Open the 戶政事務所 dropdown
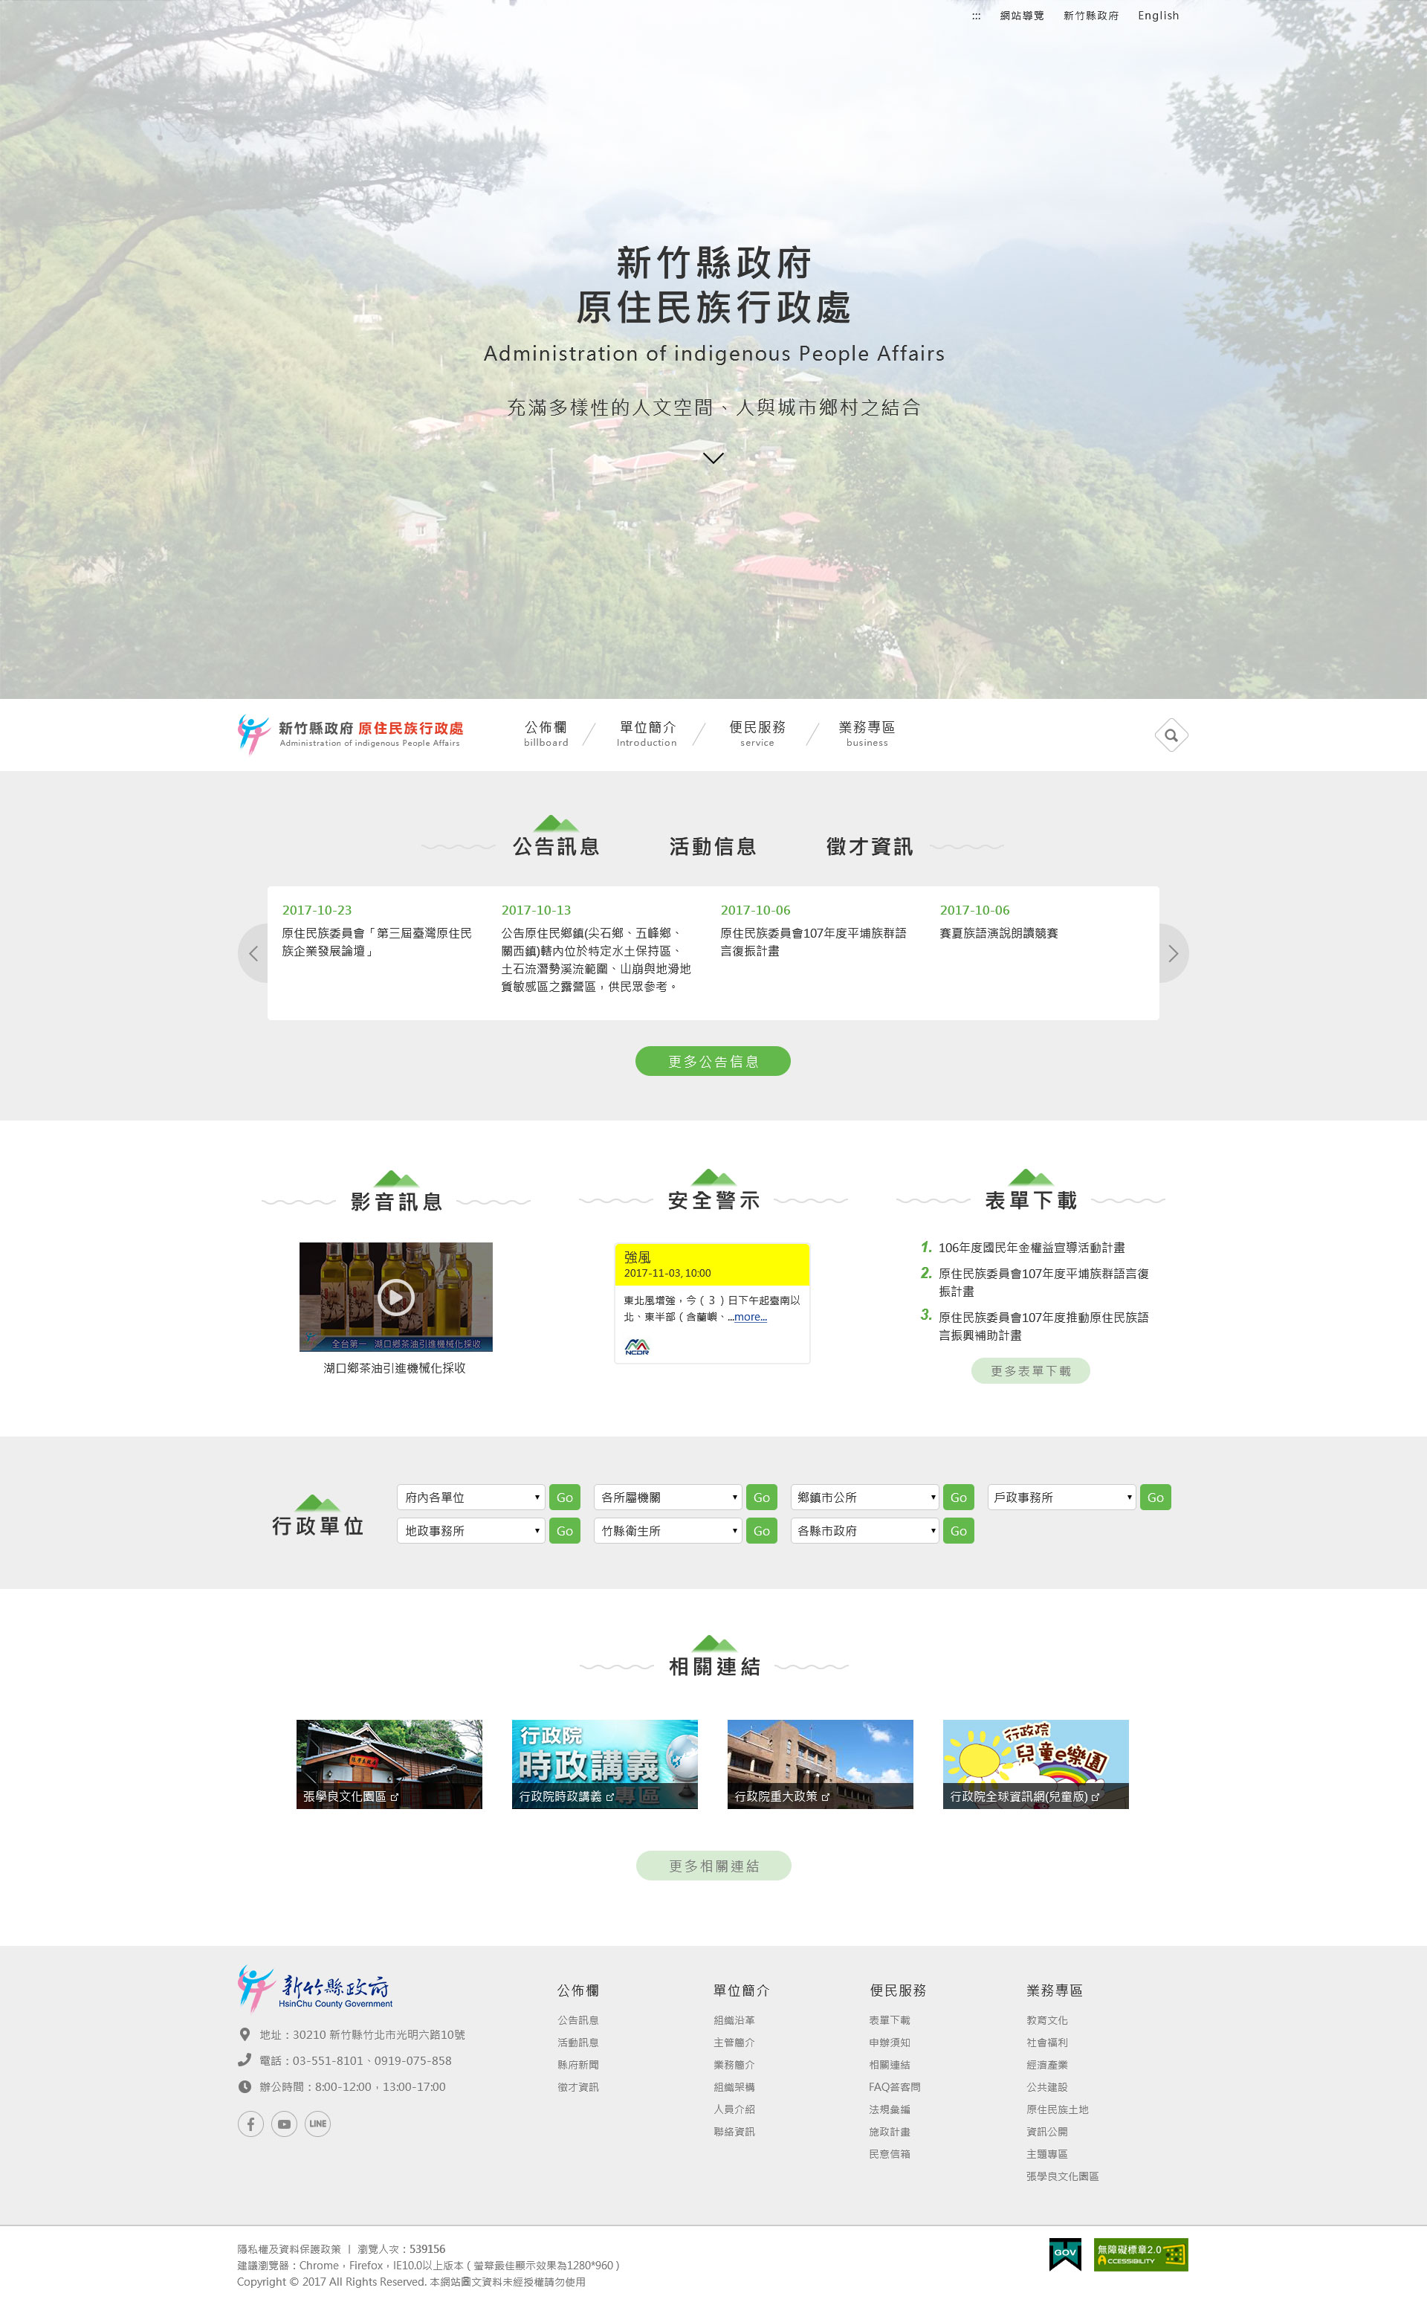 (1061, 1497)
